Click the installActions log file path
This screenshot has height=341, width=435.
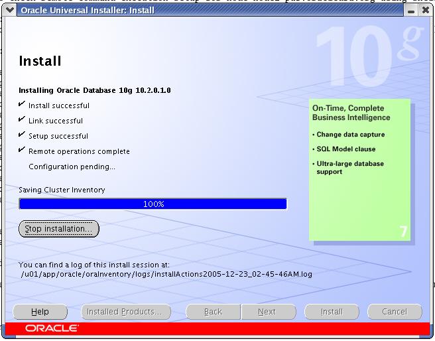(x=166, y=274)
